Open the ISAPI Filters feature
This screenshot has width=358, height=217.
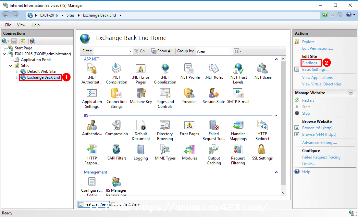click(x=117, y=153)
